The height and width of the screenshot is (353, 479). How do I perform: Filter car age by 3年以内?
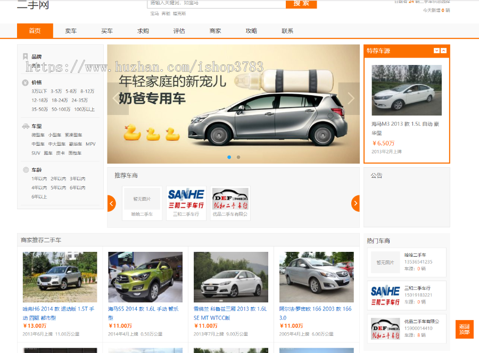[78, 179]
